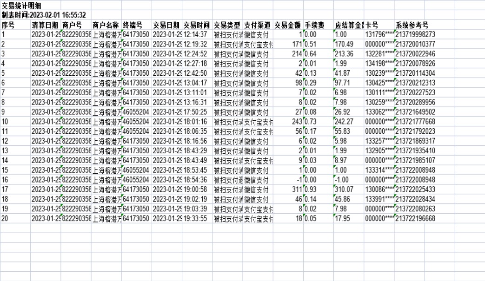
Task: Click the 制表时间 report timestamp cell
Action: tap(43, 15)
